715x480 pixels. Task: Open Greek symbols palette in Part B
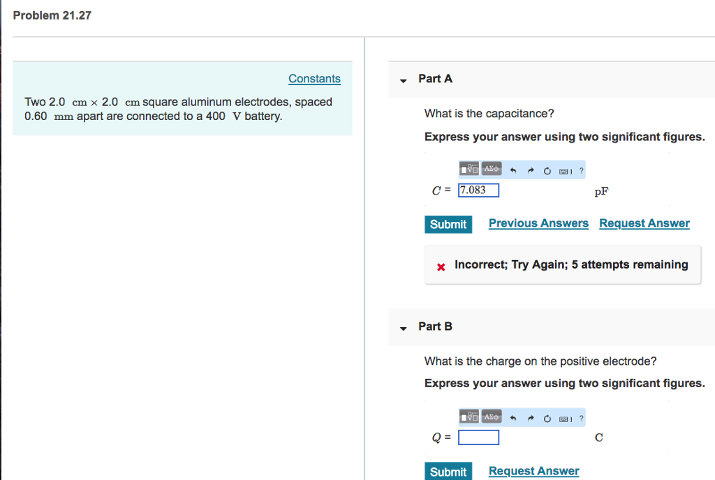[x=491, y=417]
